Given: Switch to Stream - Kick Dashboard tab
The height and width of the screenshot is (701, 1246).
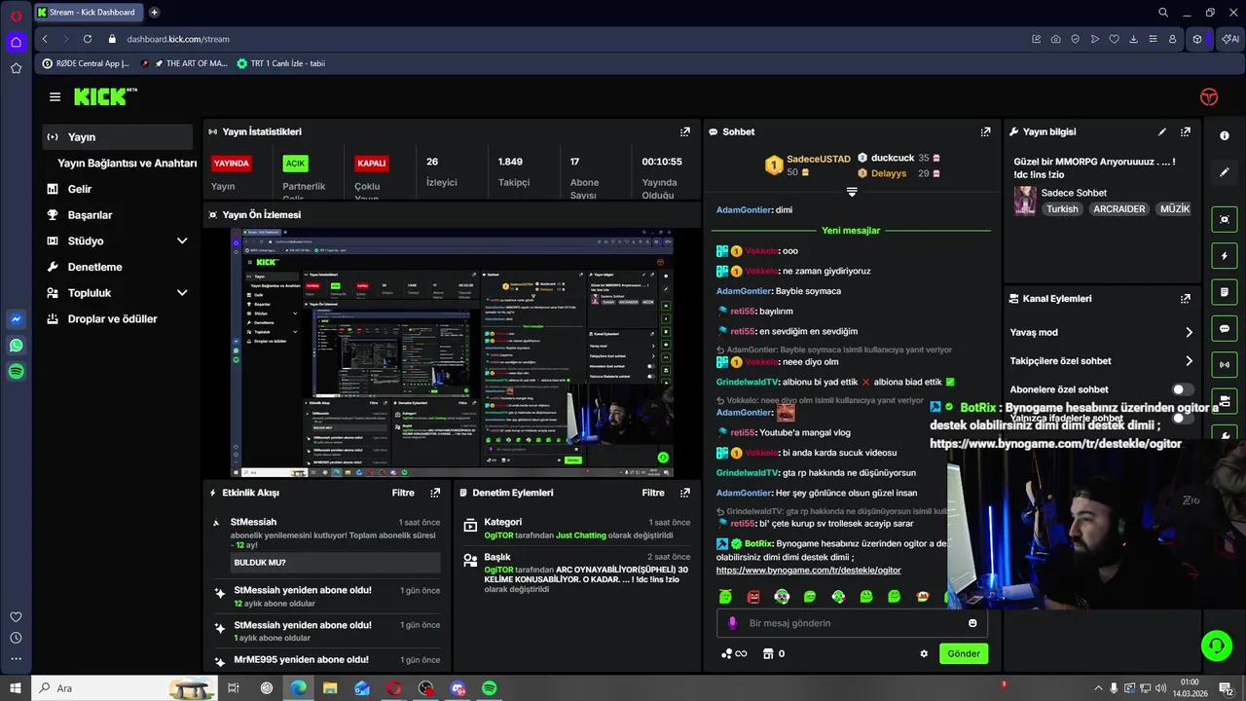Looking at the screenshot, I should [91, 13].
